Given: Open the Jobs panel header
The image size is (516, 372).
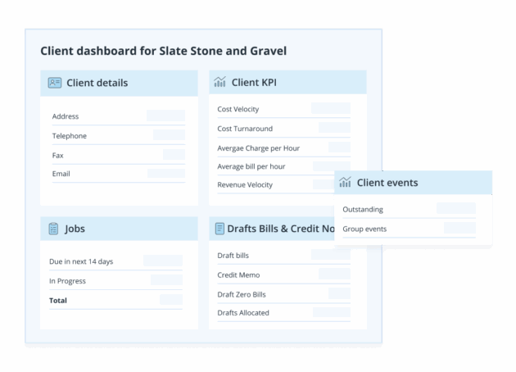Looking at the screenshot, I should (119, 229).
